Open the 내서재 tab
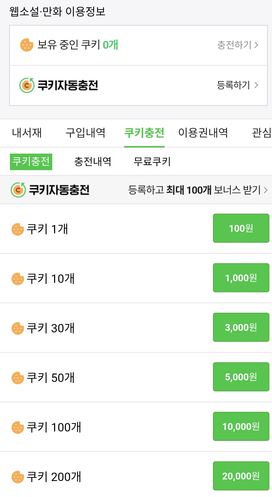Image resolution: width=272 pixels, height=497 pixels. [27, 133]
